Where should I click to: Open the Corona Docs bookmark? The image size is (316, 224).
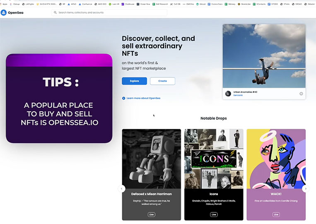pos(215,4)
